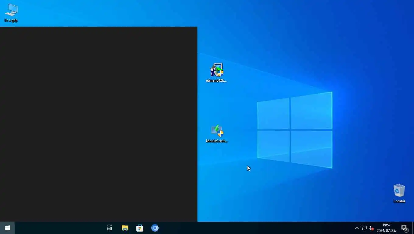Click the 'idman642b...' icon label

(x=216, y=80)
